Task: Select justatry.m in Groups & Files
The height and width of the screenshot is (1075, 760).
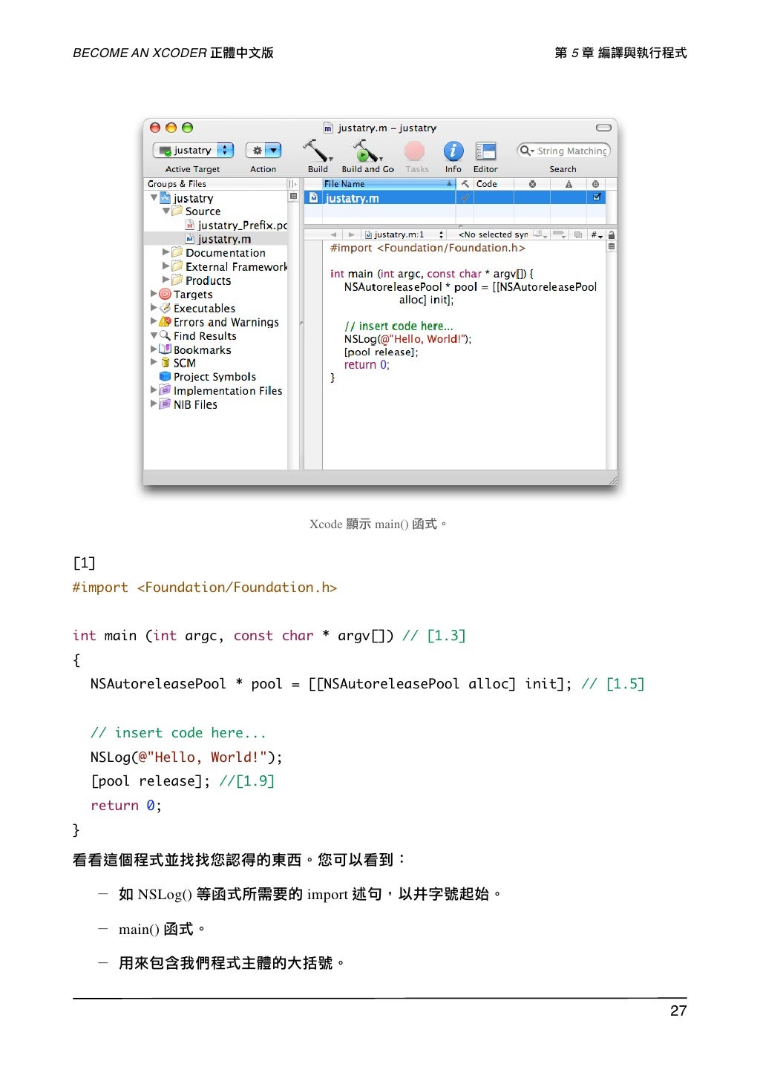Action: tap(218, 239)
